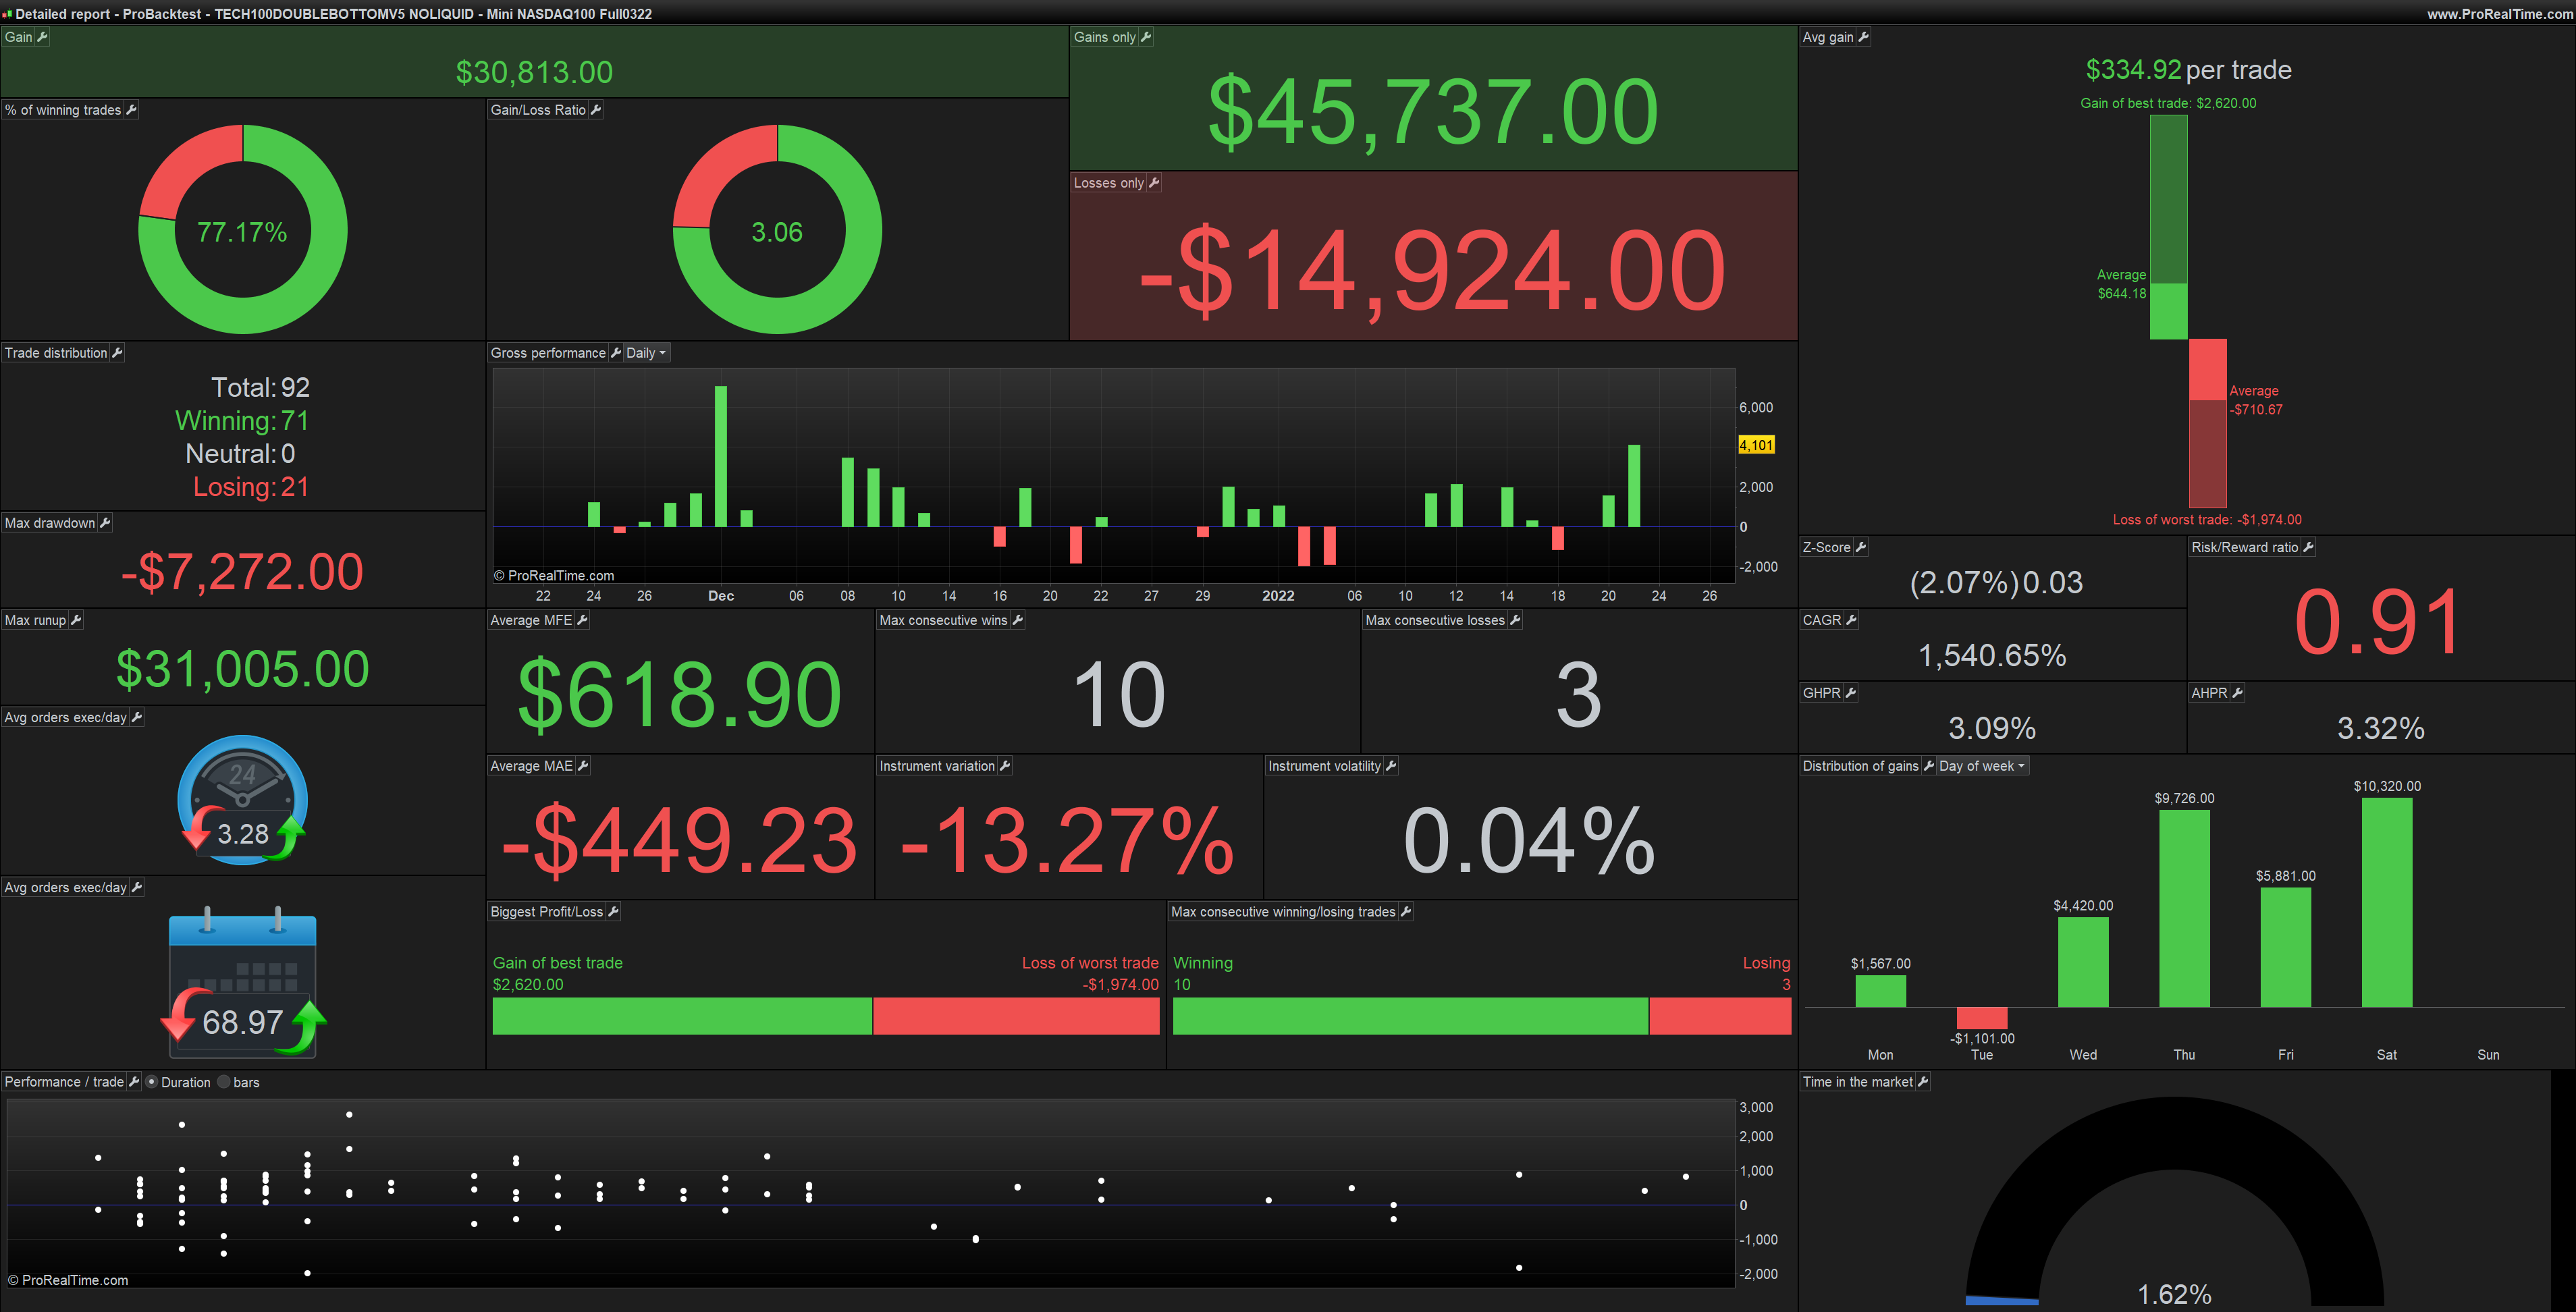
Task: Click the 4,101 yellow price marker
Action: click(1756, 445)
